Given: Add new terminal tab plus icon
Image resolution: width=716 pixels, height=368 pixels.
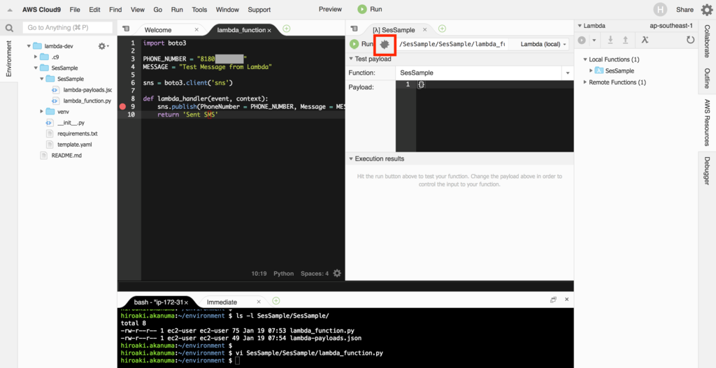Looking at the screenshot, I should click(x=275, y=300).
